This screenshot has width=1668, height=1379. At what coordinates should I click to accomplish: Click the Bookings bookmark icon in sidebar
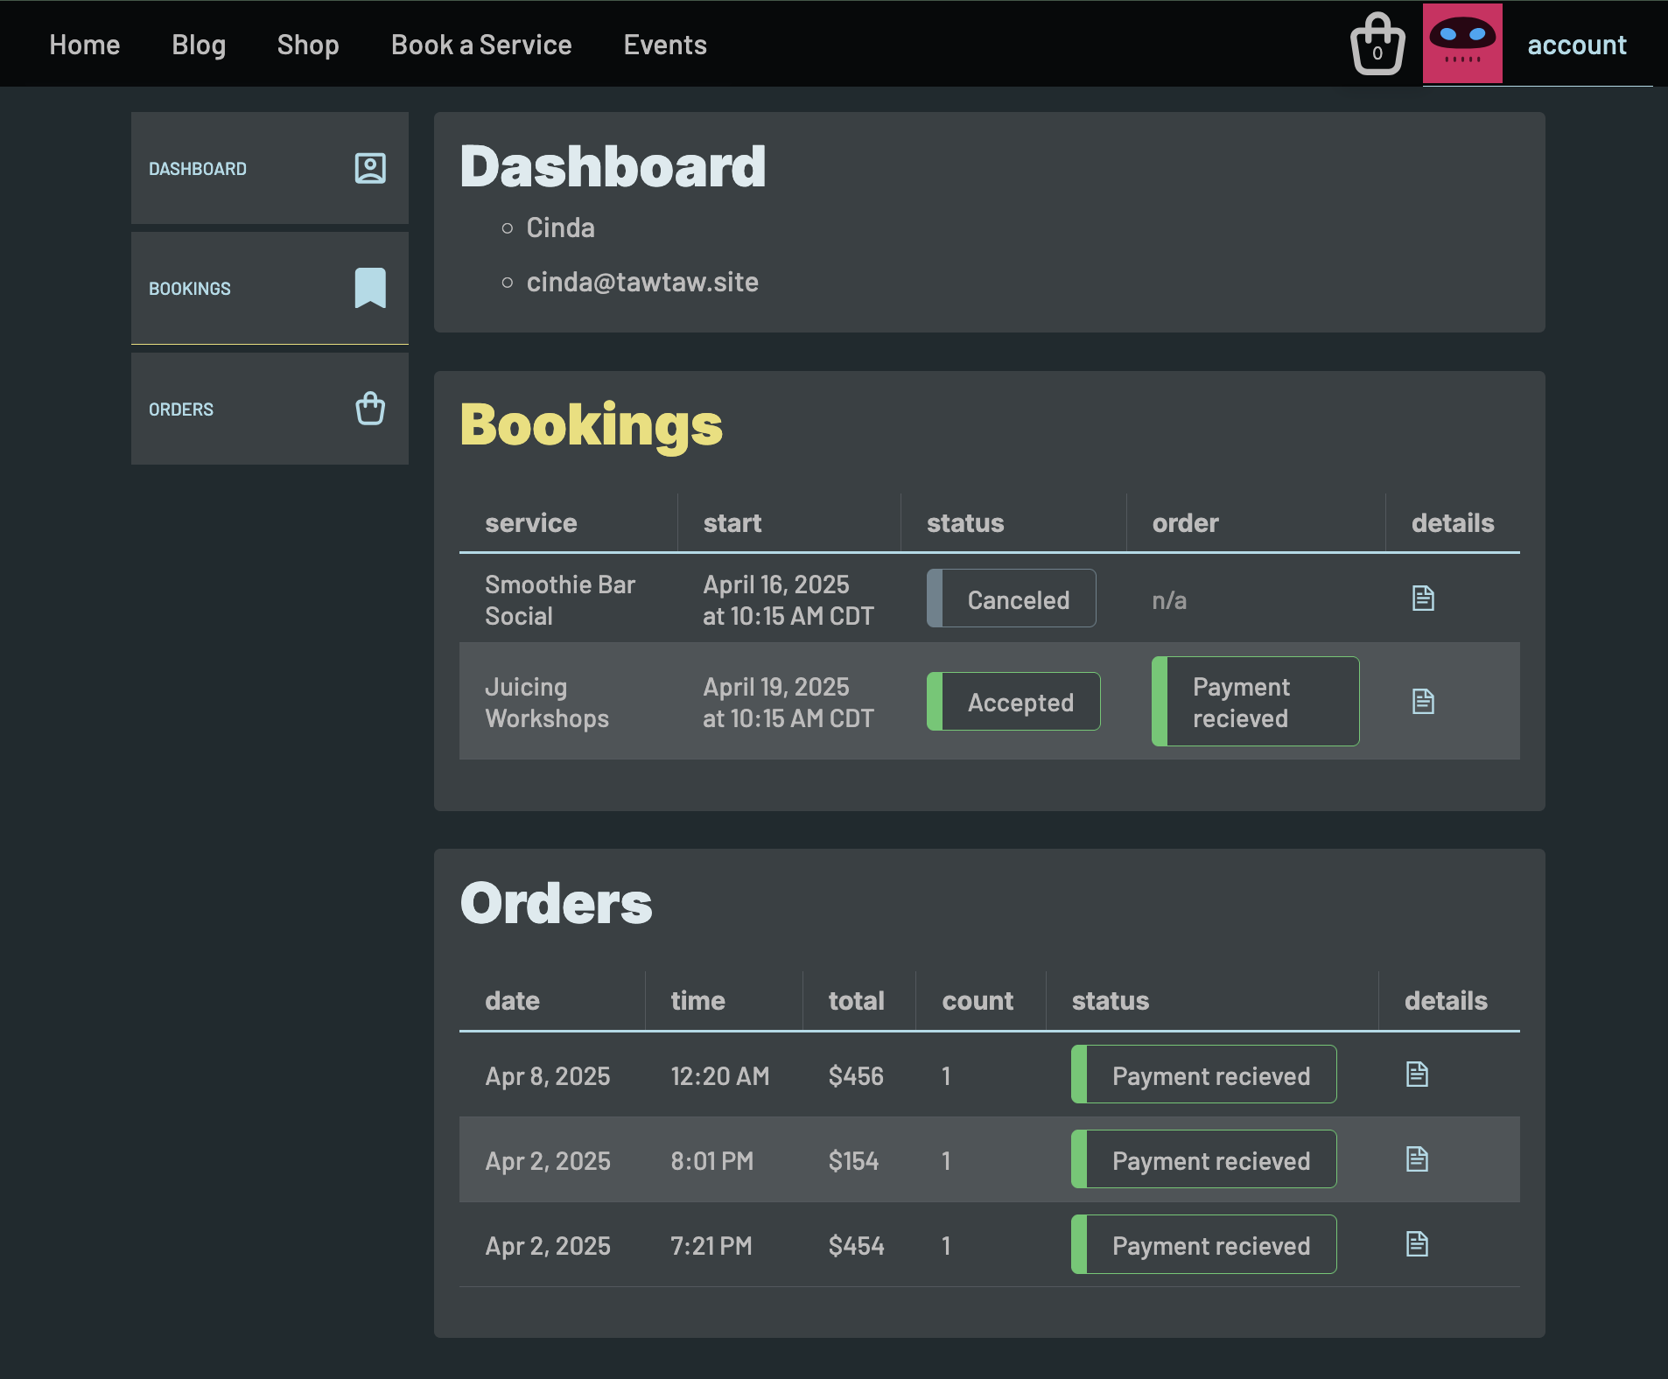click(x=370, y=288)
